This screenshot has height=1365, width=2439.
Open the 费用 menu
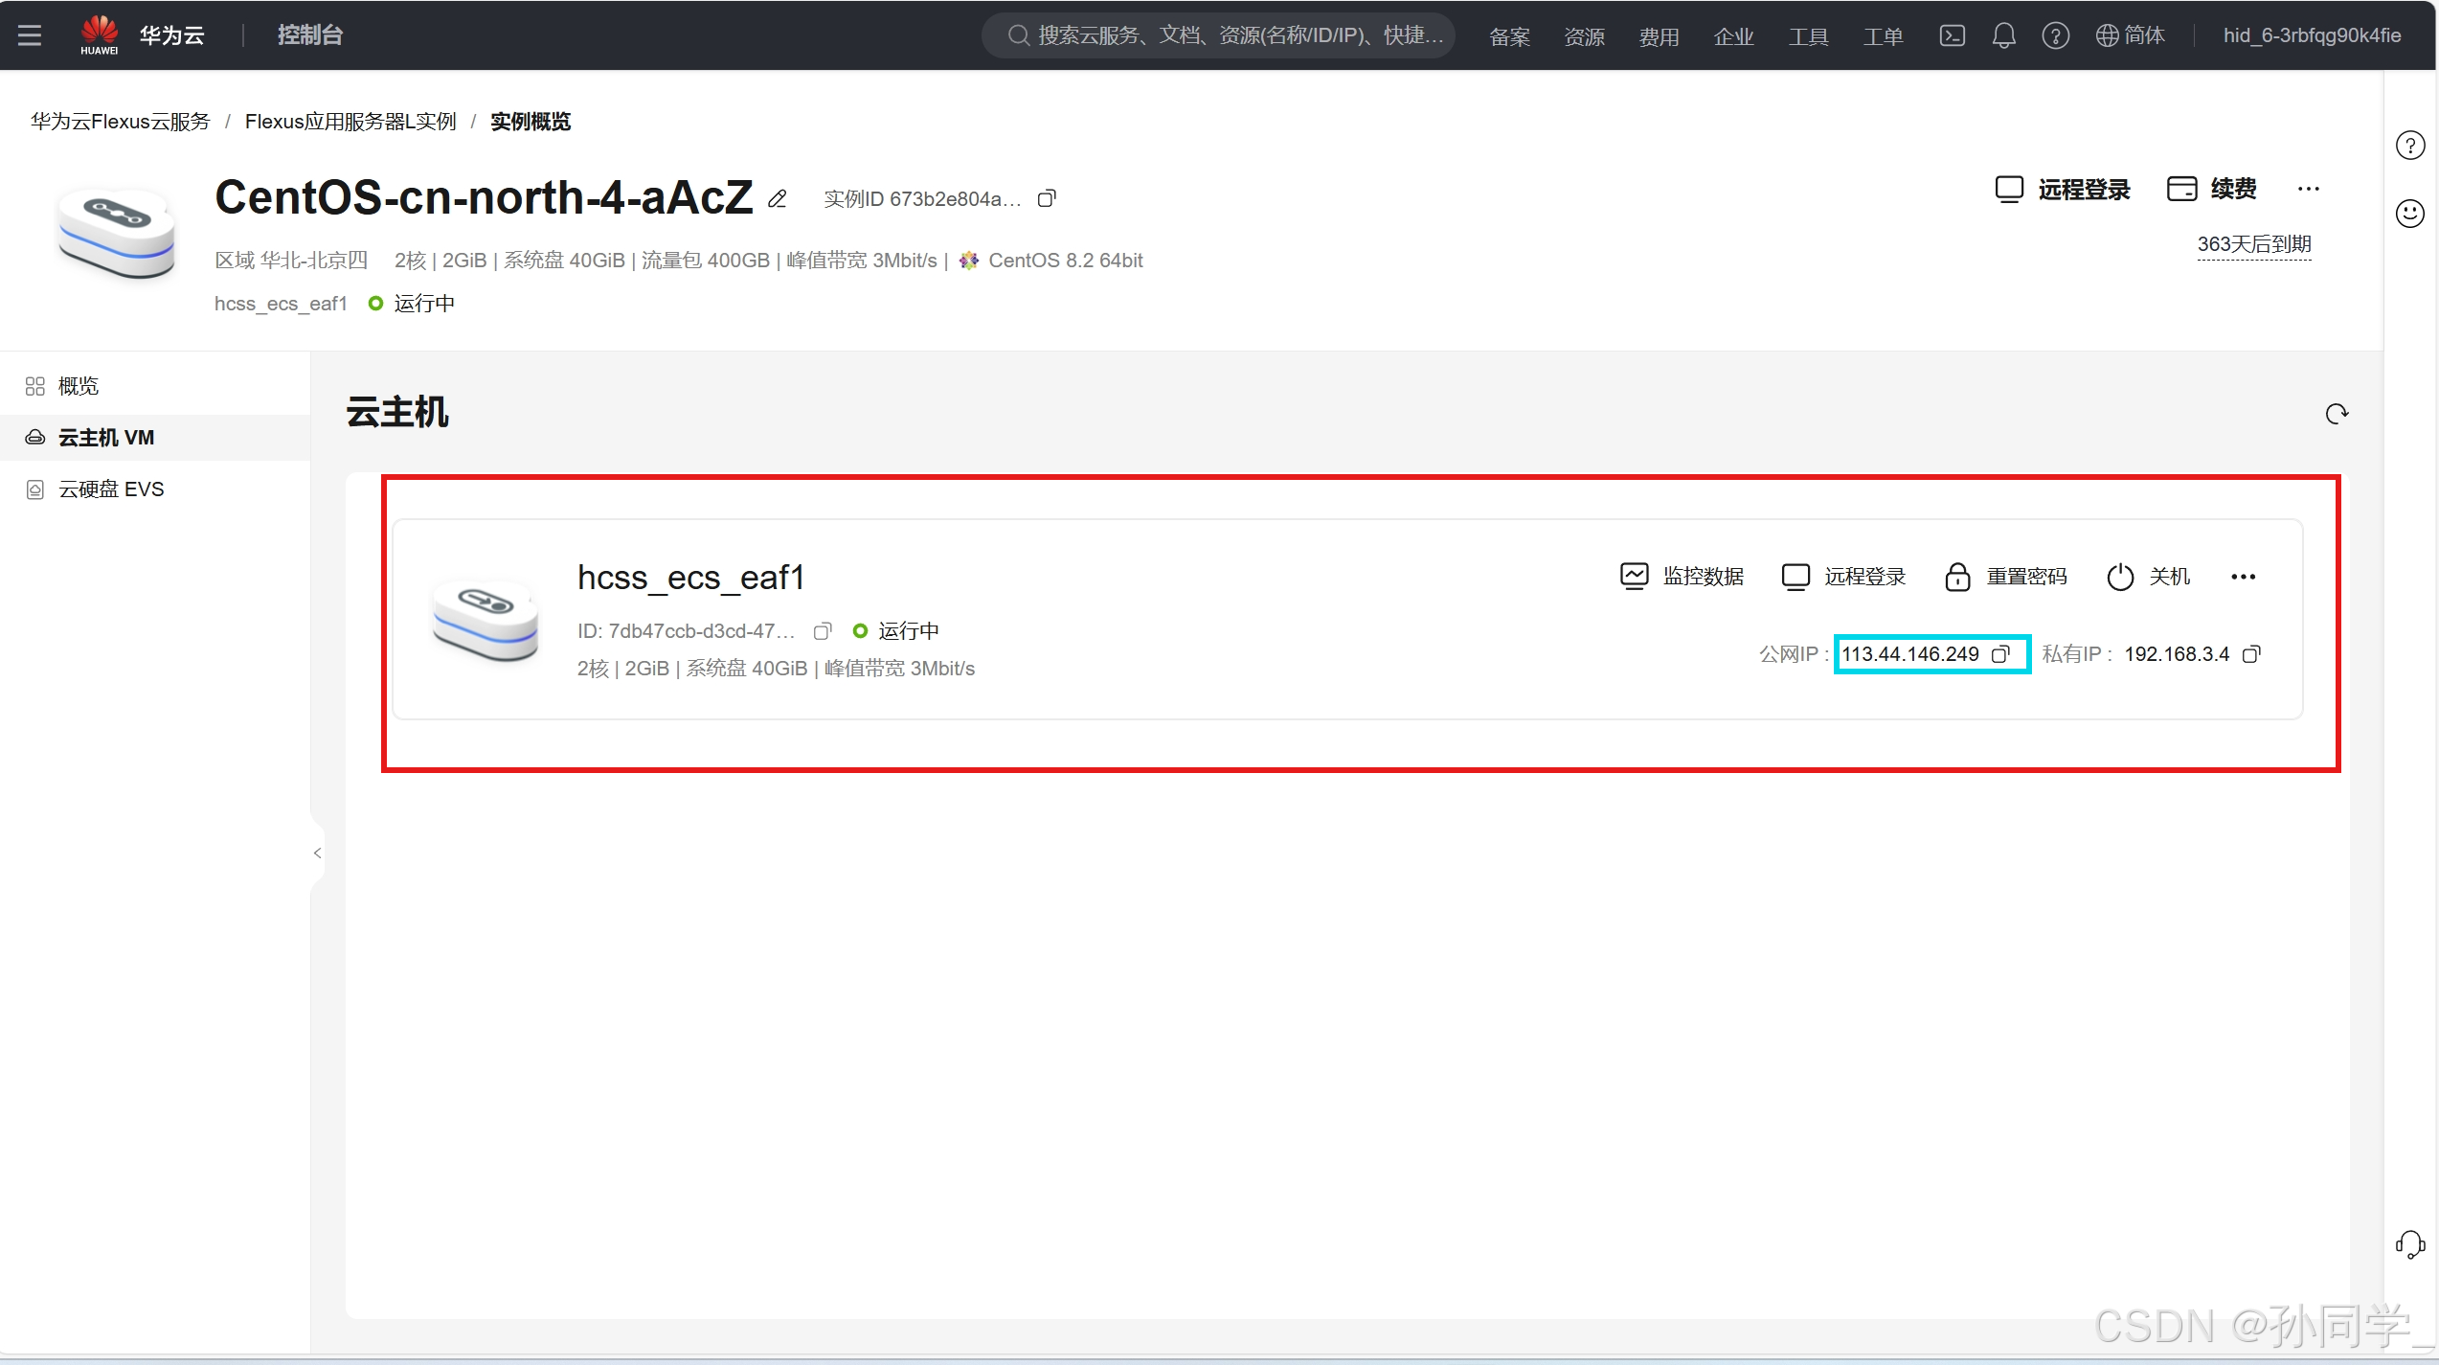click(x=1659, y=36)
